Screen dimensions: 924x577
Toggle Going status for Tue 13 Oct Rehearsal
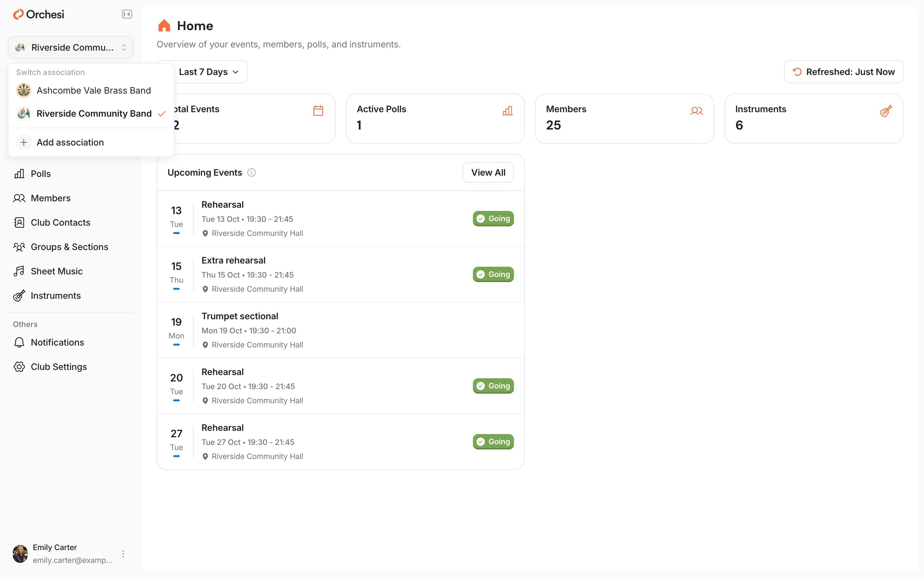coord(493,219)
